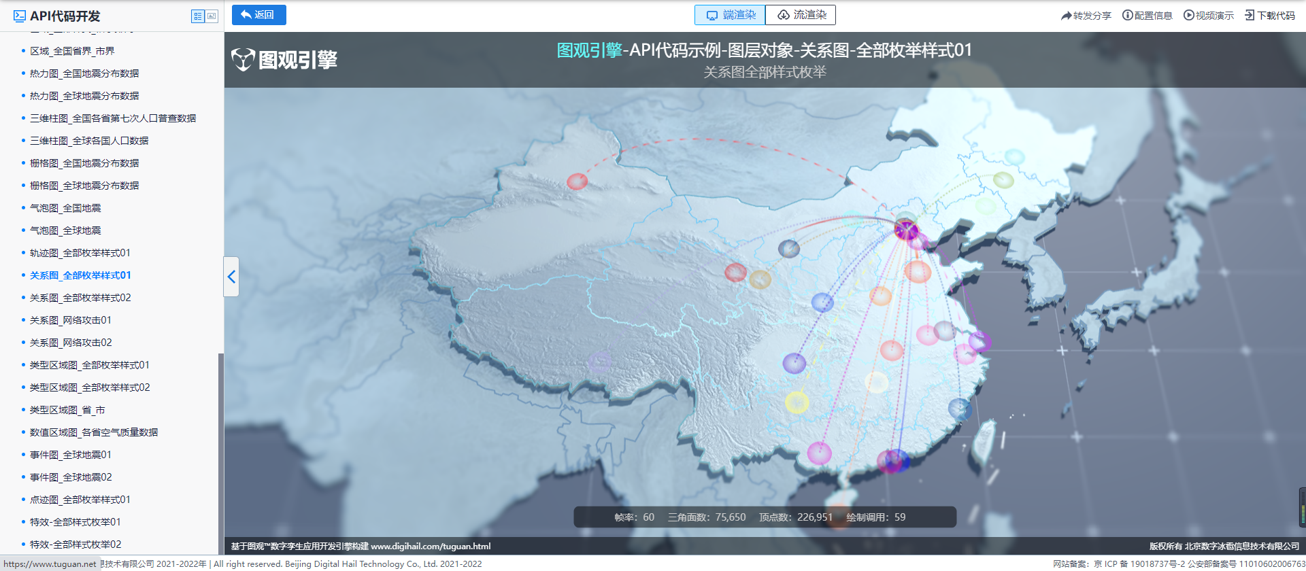Open 区域_全国省界_市界 example
This screenshot has height=571, width=1306.
tap(72, 51)
